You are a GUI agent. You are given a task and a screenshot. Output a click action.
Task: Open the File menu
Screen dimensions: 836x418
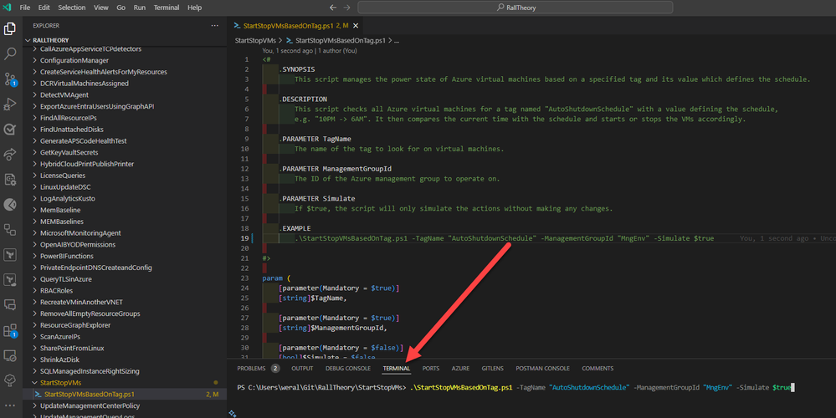(24, 8)
